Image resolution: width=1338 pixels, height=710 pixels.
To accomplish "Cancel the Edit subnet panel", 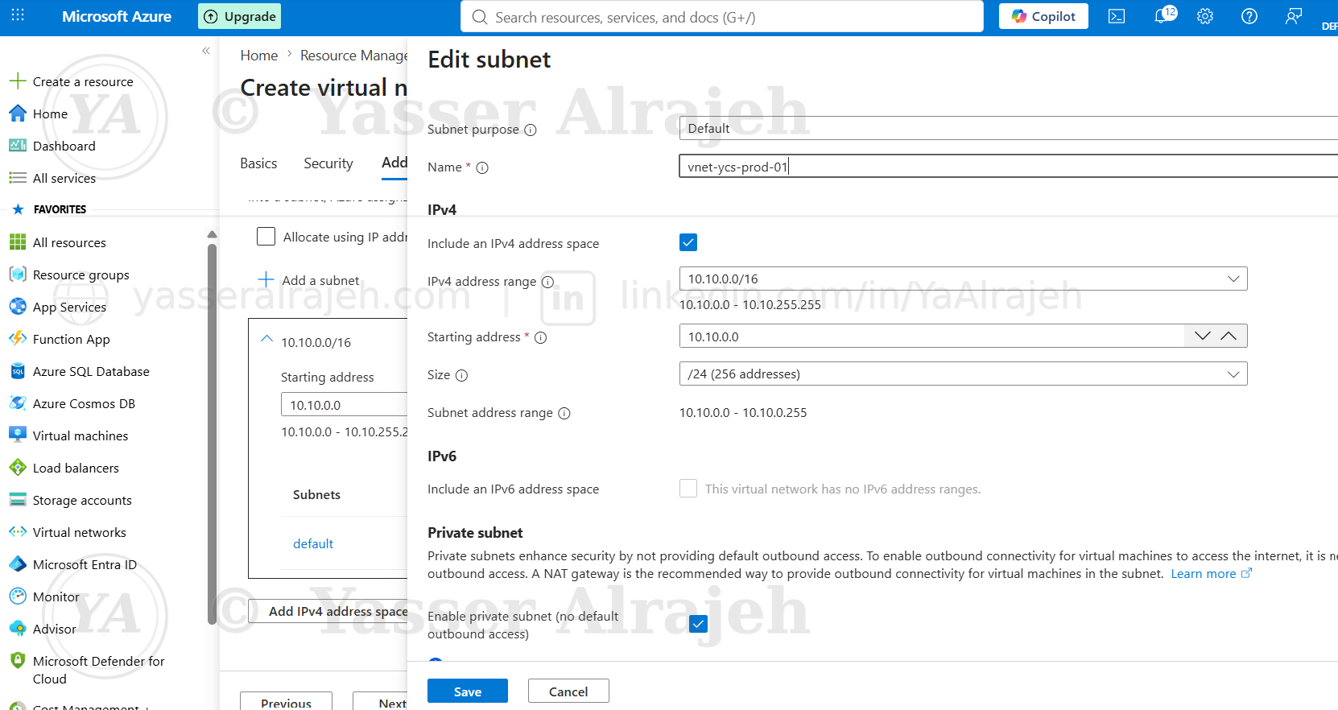I will tap(568, 691).
